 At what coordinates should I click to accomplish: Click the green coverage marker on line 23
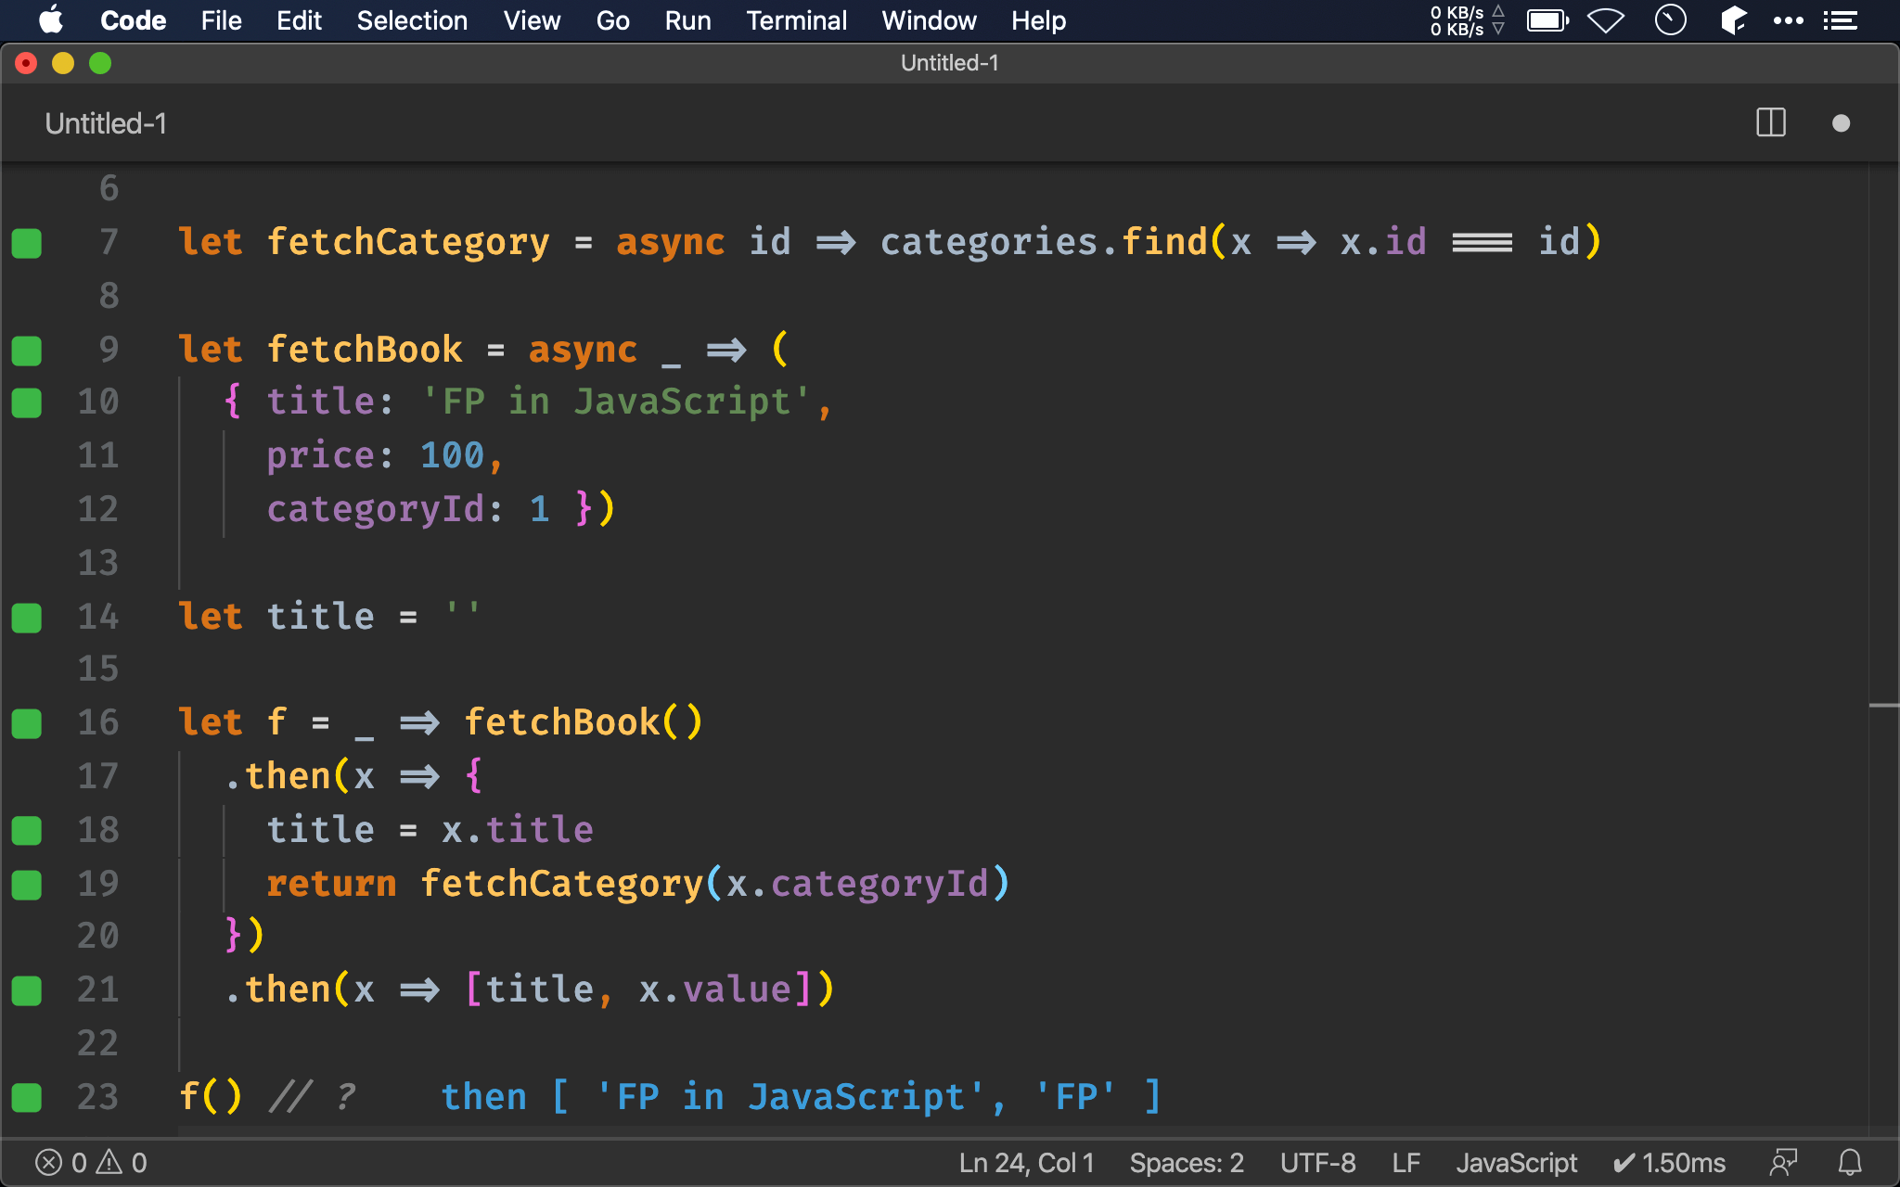pyautogui.click(x=27, y=1097)
